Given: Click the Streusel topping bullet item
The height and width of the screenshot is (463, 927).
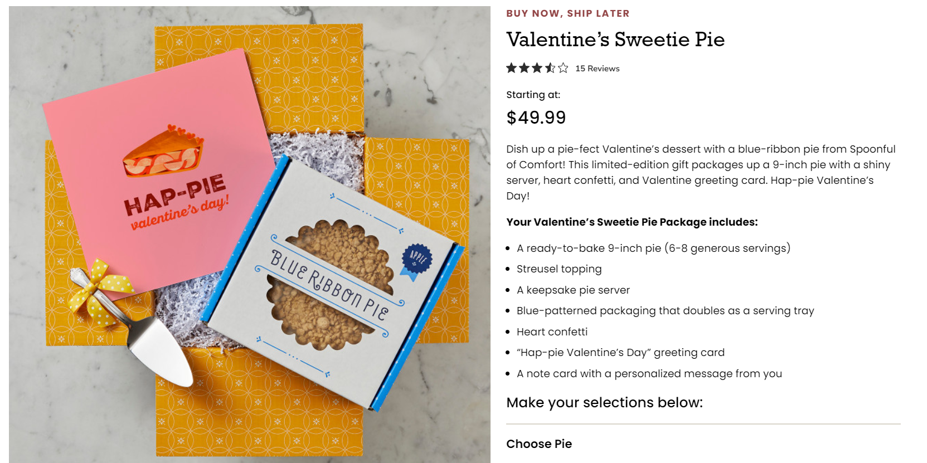Looking at the screenshot, I should 559,269.
